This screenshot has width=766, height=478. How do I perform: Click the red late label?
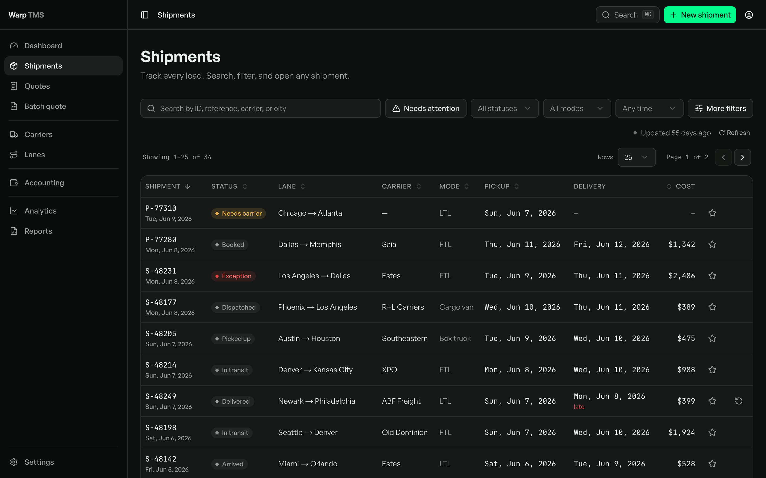coord(579,407)
